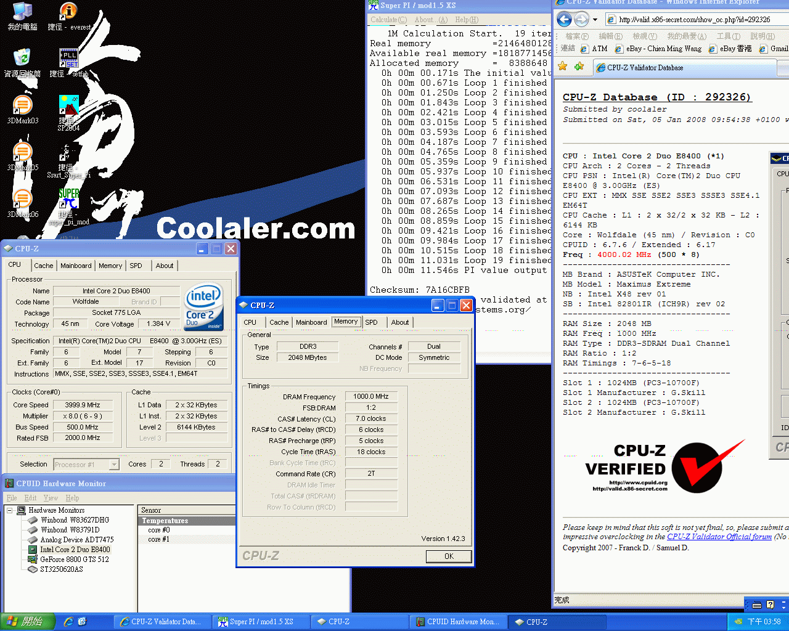Open Help menu in Super PI

pyautogui.click(x=467, y=20)
